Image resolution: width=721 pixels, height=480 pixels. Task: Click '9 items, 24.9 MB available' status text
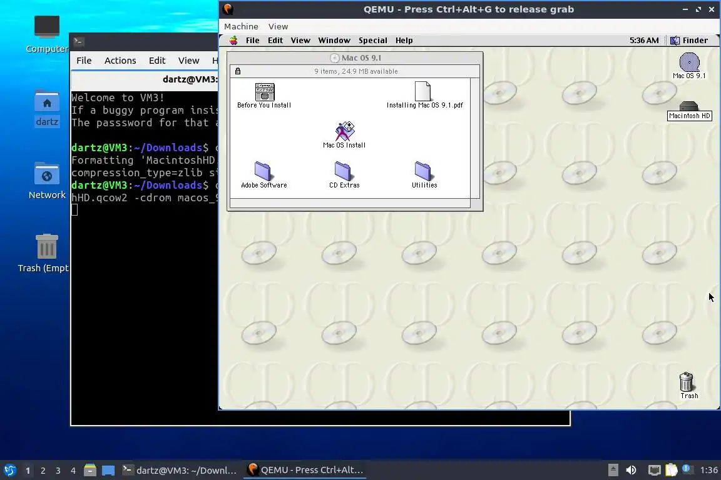[x=356, y=71]
